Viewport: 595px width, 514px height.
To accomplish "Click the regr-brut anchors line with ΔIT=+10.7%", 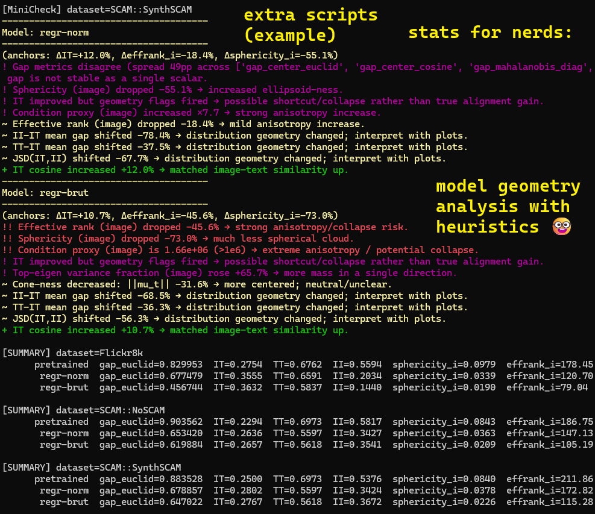I will click(170, 216).
